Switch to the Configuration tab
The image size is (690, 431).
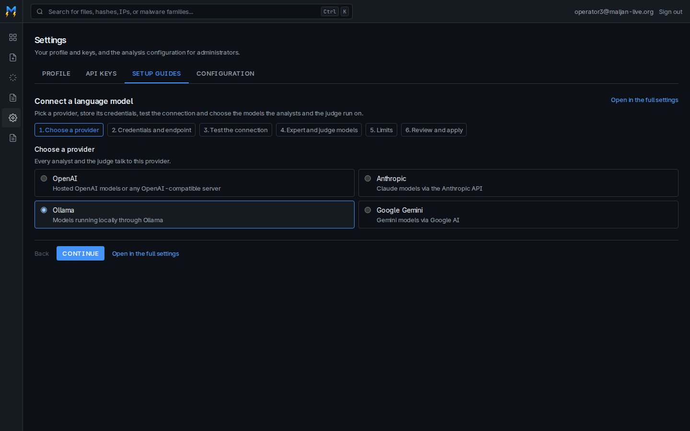[x=225, y=74]
